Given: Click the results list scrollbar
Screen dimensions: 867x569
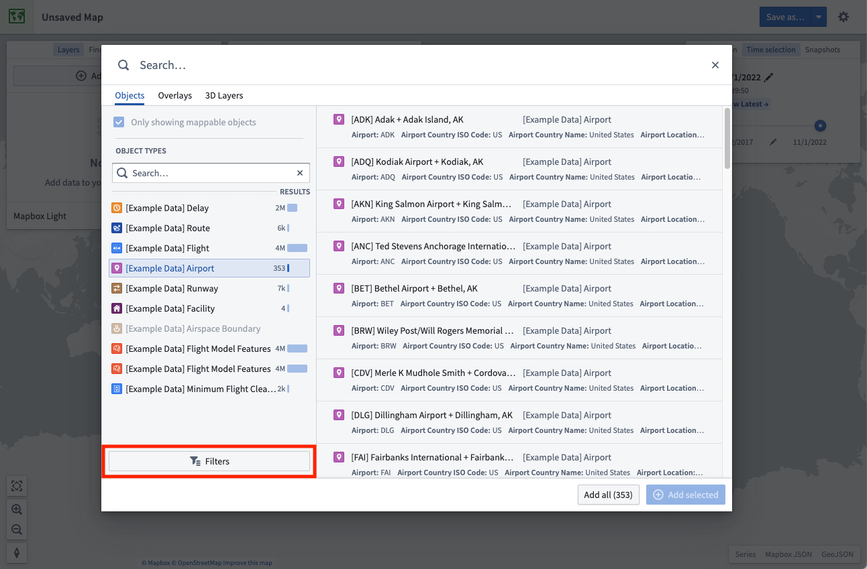Looking at the screenshot, I should tap(727, 138).
